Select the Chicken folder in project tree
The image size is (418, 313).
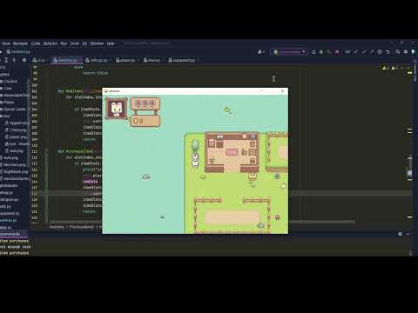[9, 82]
